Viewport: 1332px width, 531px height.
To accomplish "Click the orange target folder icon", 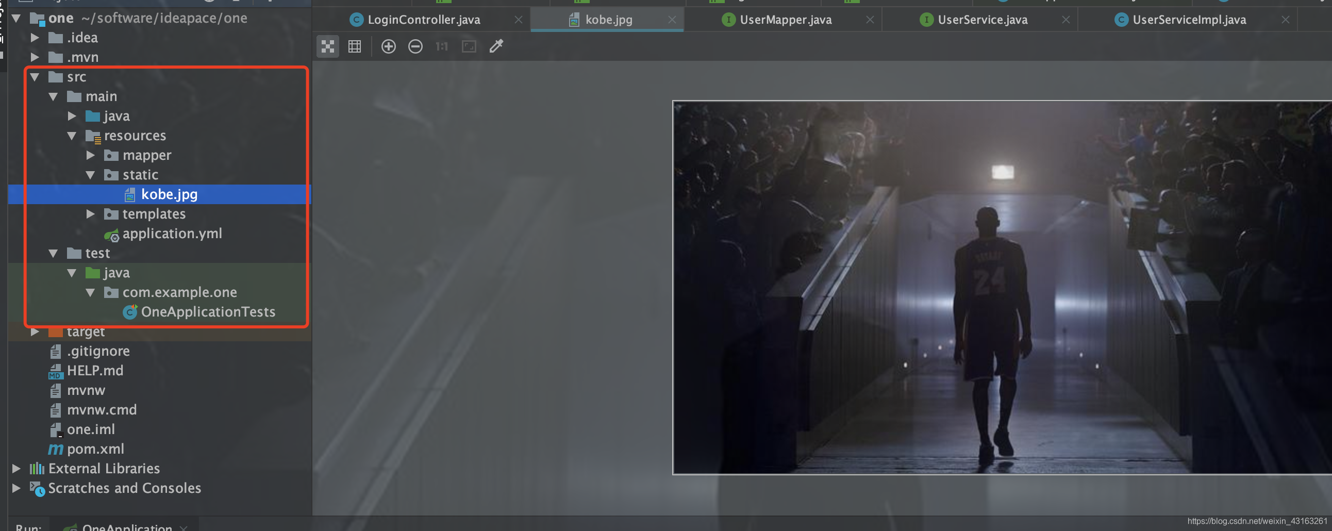I will pyautogui.click(x=55, y=331).
